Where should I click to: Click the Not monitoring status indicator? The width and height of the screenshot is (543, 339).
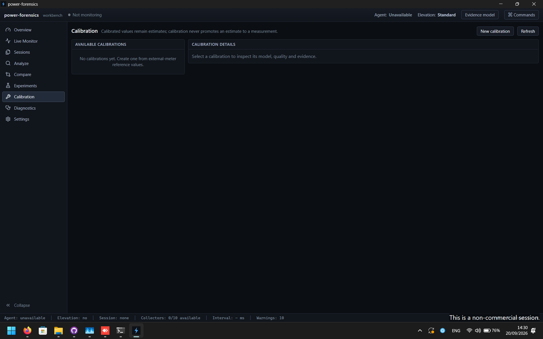pos(85,15)
